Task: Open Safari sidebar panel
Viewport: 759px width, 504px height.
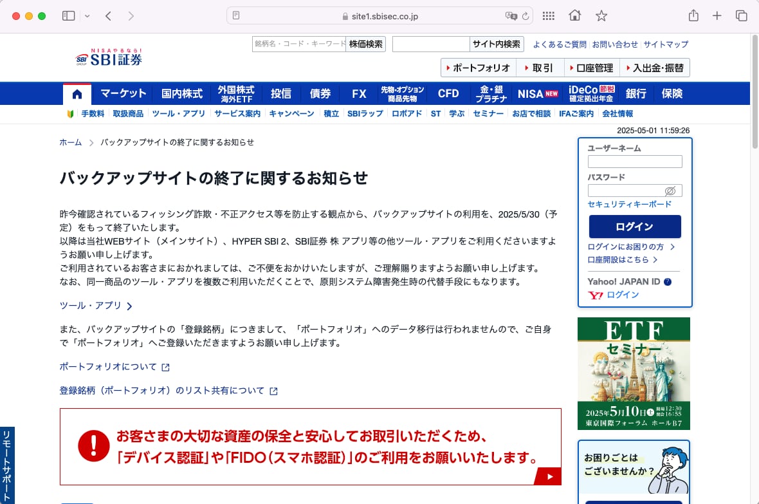Action: pyautogui.click(x=68, y=16)
